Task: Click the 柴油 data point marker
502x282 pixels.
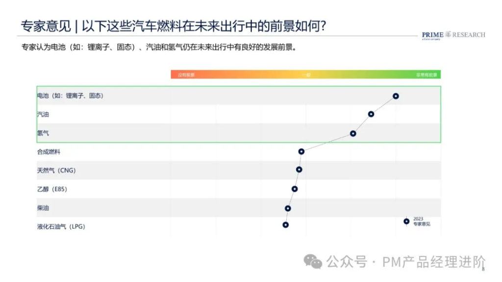Action: (x=288, y=209)
